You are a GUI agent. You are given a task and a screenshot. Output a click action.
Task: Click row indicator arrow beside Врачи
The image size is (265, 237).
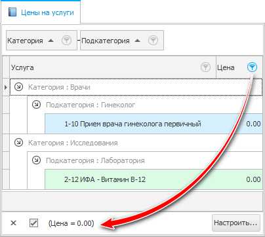point(6,87)
